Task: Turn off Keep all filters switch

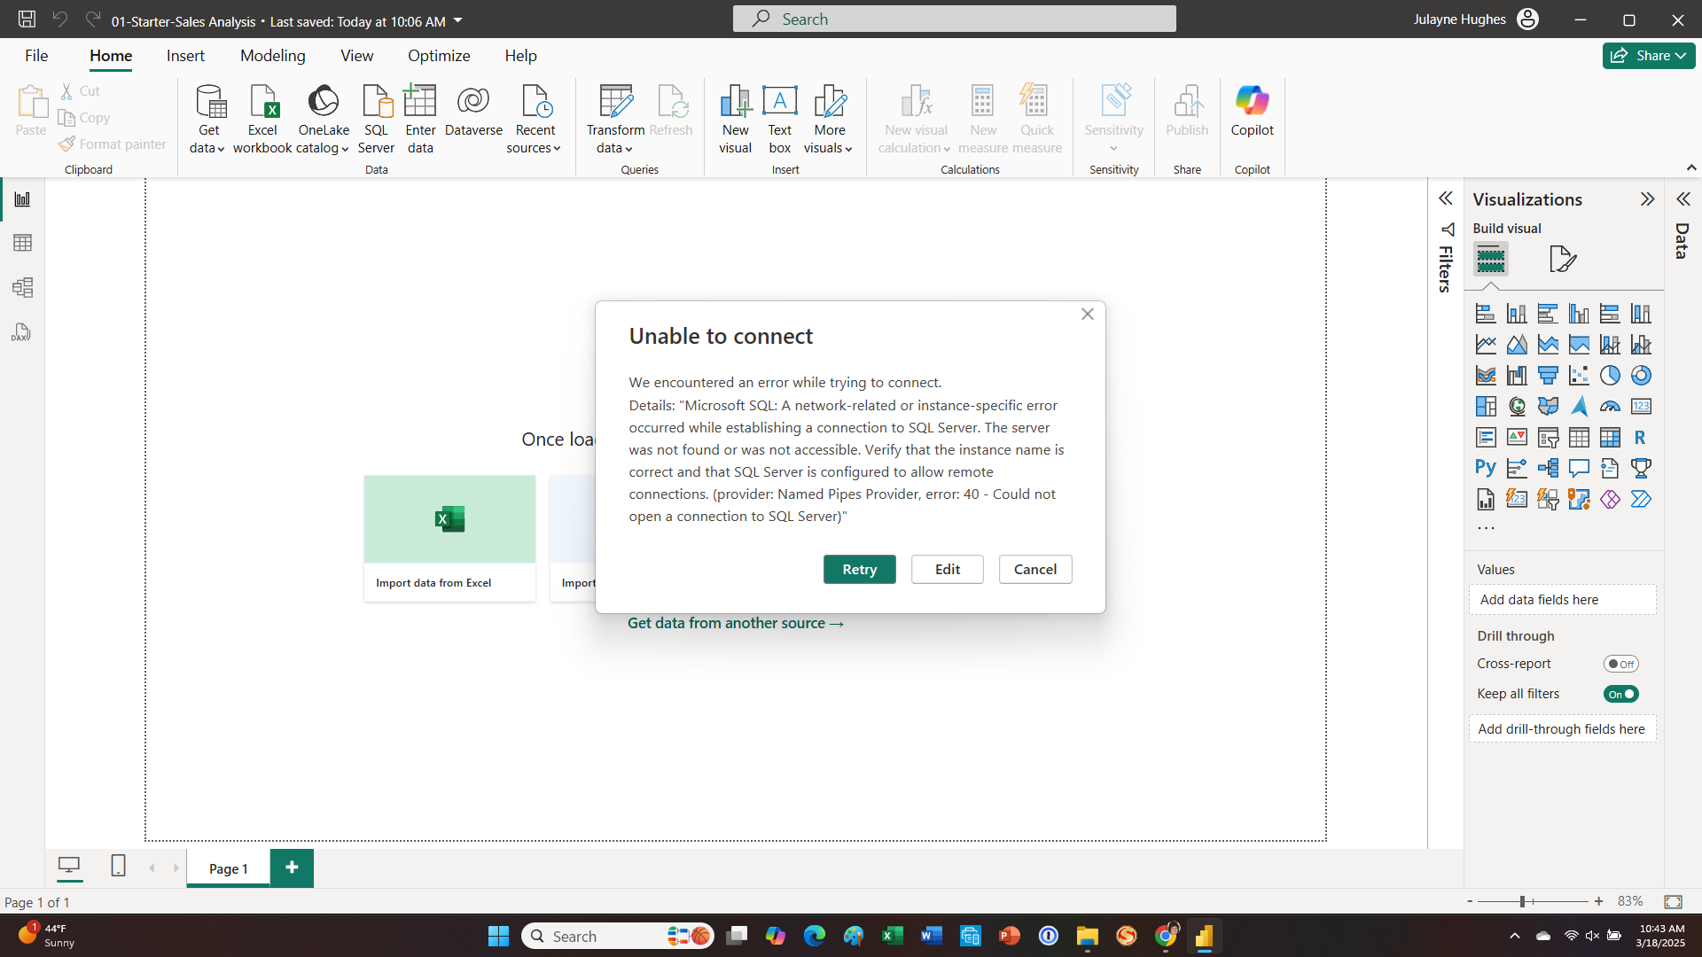Action: click(1620, 694)
